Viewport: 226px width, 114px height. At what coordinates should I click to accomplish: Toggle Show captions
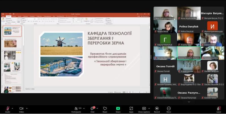point(144,108)
